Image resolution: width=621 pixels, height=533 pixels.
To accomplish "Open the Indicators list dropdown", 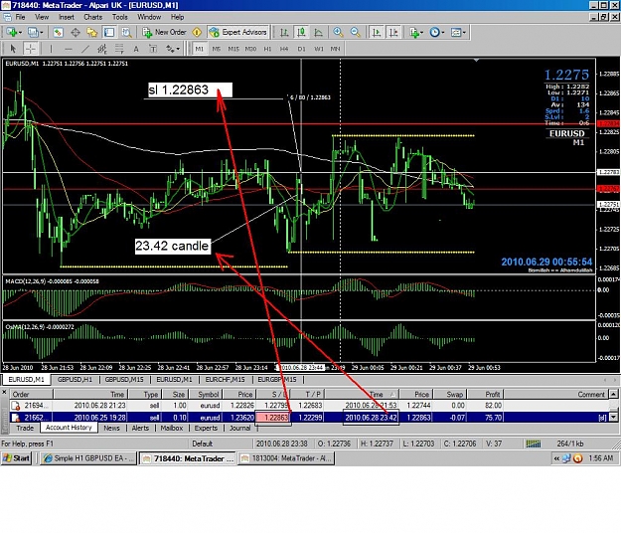I will pos(416,33).
